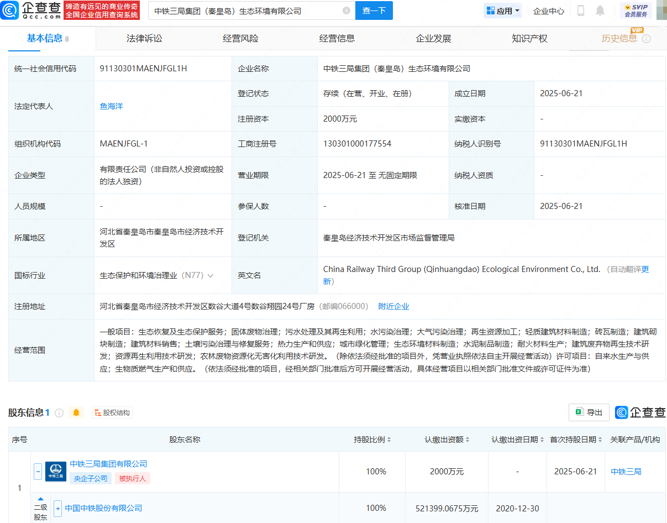The height and width of the screenshot is (523, 667).
Task: Switch to 基本信息 tab
Action: (48, 38)
